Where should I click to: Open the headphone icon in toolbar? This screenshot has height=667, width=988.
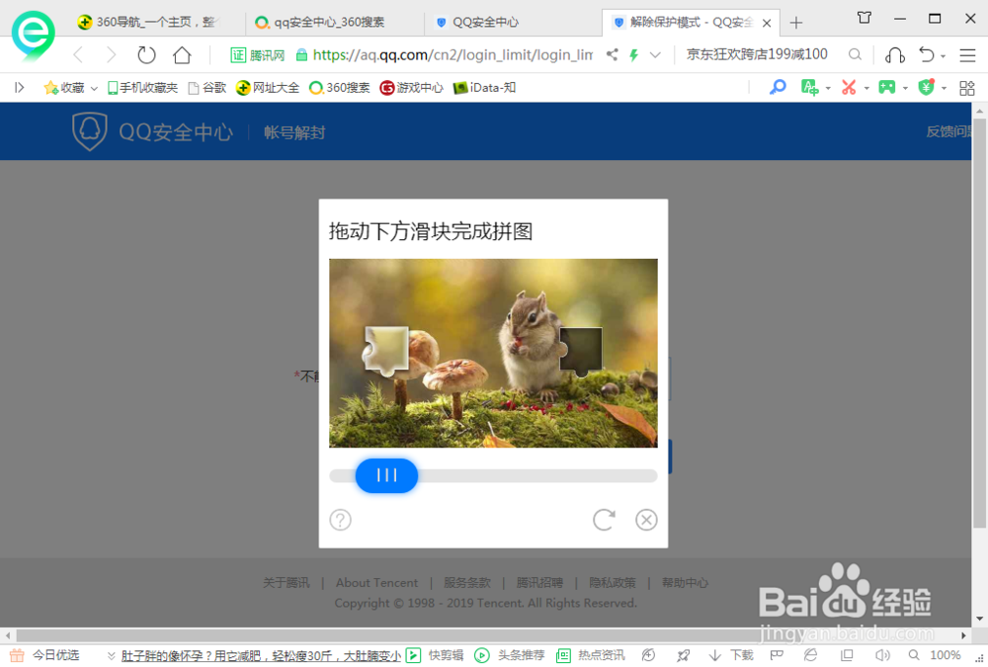point(895,55)
